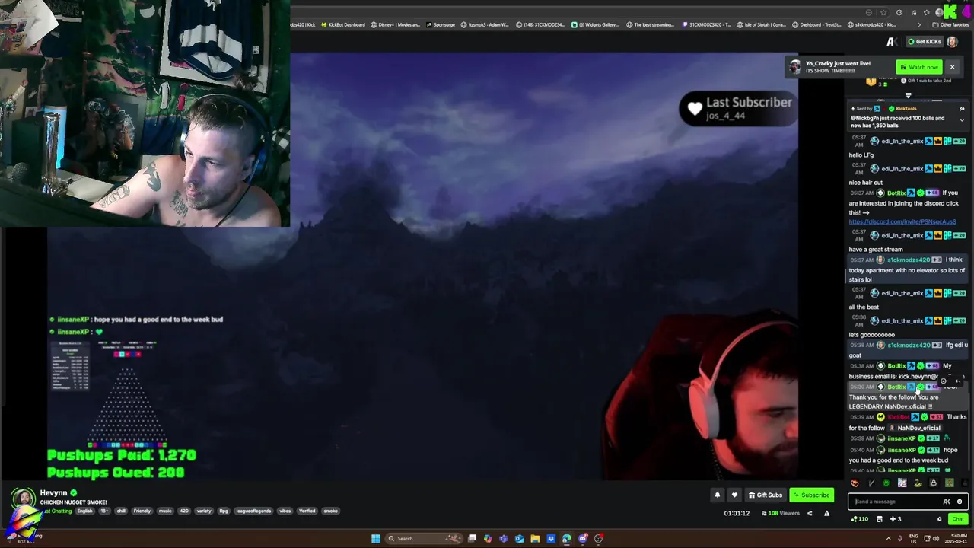Click the Get KICKs button
The image size is (974, 548).
coord(924,41)
